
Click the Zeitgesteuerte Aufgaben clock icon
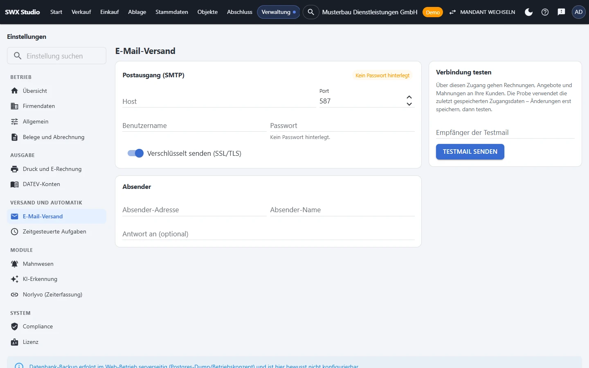pyautogui.click(x=15, y=231)
